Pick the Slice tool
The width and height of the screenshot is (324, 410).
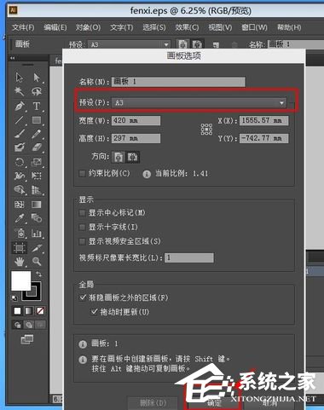pyautogui.click(x=37, y=248)
